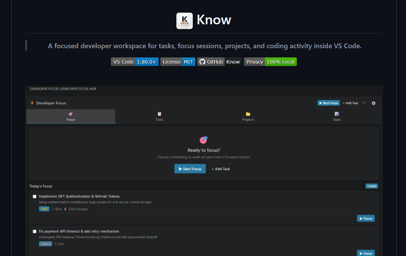
Task: Click the 3 tasks count badge
Action: coord(372,186)
